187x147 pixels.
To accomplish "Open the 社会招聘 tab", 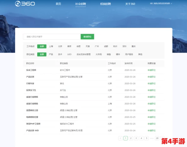I will coord(81,4).
